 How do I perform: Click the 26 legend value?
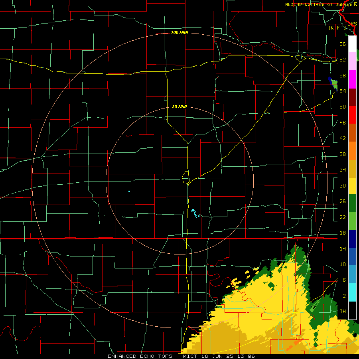[343, 201]
